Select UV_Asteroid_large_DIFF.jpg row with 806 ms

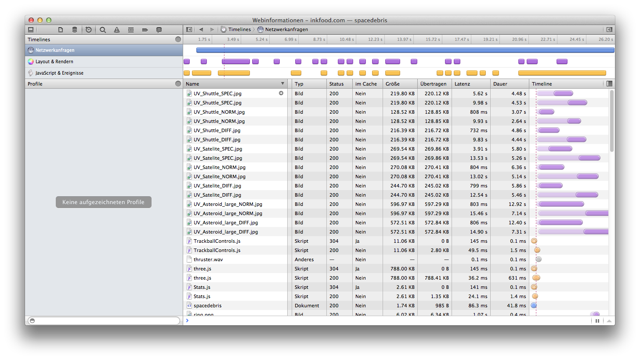click(x=396, y=223)
